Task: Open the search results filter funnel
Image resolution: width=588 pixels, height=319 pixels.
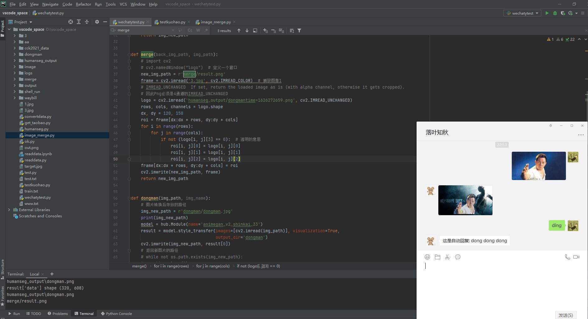Action: (299, 30)
